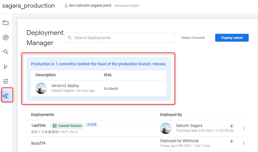Open the find and replace icon
Image resolution: width=258 pixels, height=152 pixels.
coord(6,52)
